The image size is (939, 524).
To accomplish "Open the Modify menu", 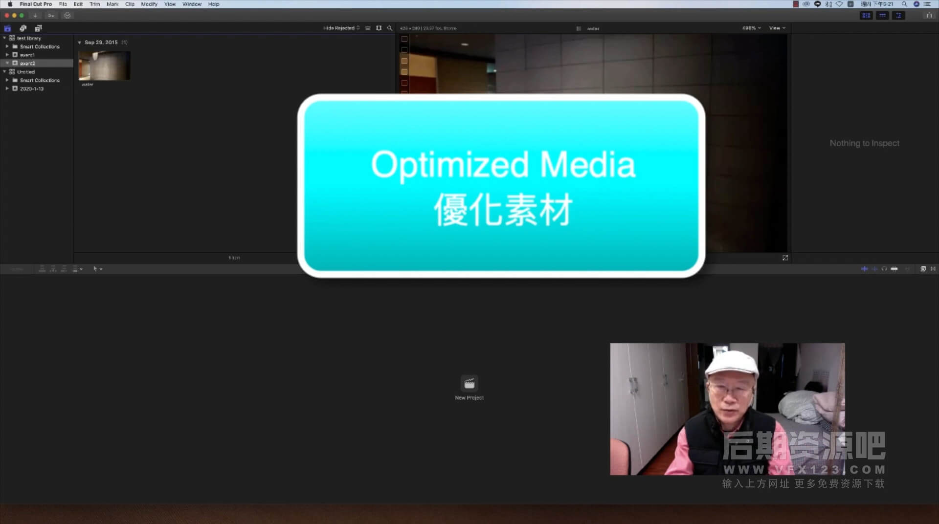I will click(x=149, y=4).
